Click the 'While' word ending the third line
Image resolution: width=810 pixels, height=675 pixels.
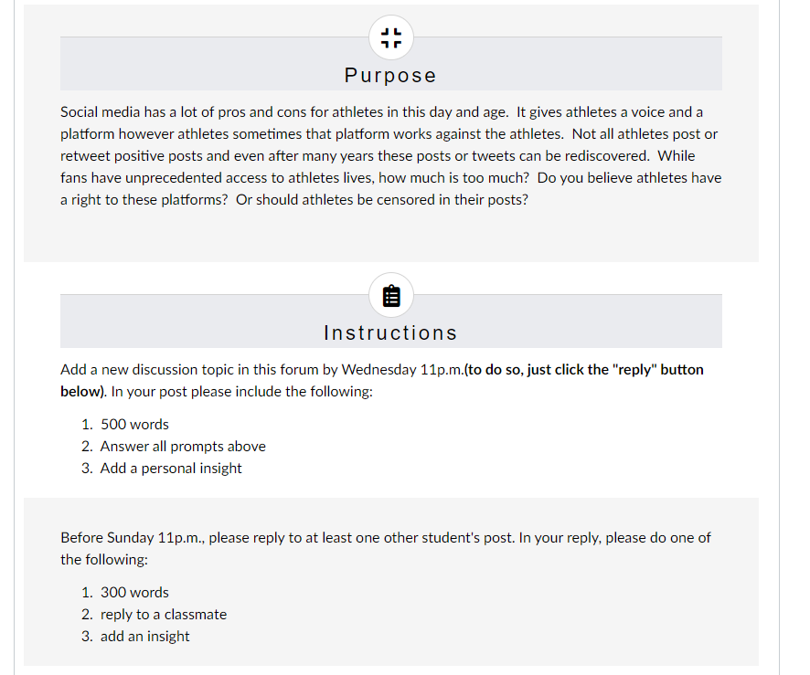pyautogui.click(x=677, y=156)
